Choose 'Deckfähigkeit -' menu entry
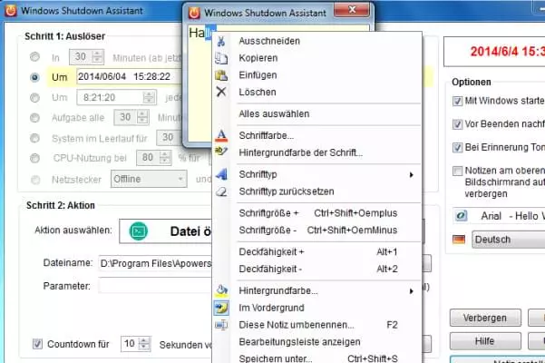Screen dimensions: 545x363 pos(317,269)
